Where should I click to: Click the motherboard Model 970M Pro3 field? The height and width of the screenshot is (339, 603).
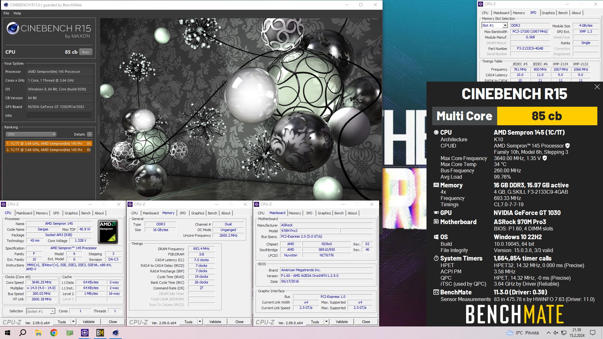pyautogui.click(x=310, y=231)
